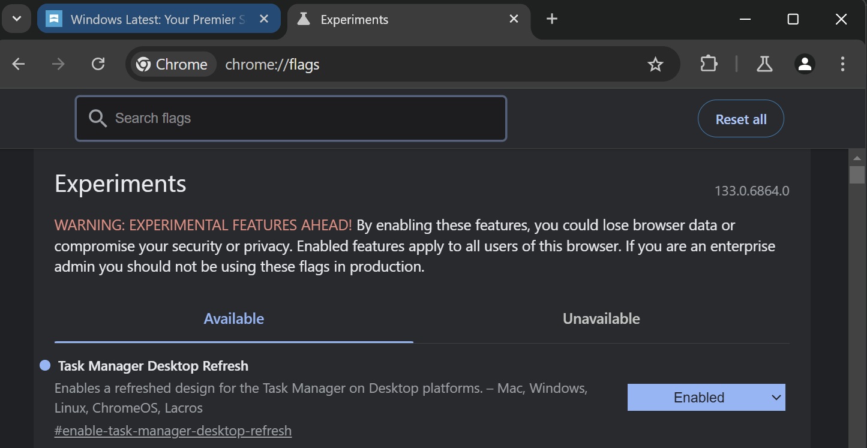Open the profile avatar menu
Viewport: 867px width, 448px height.
pos(805,64)
